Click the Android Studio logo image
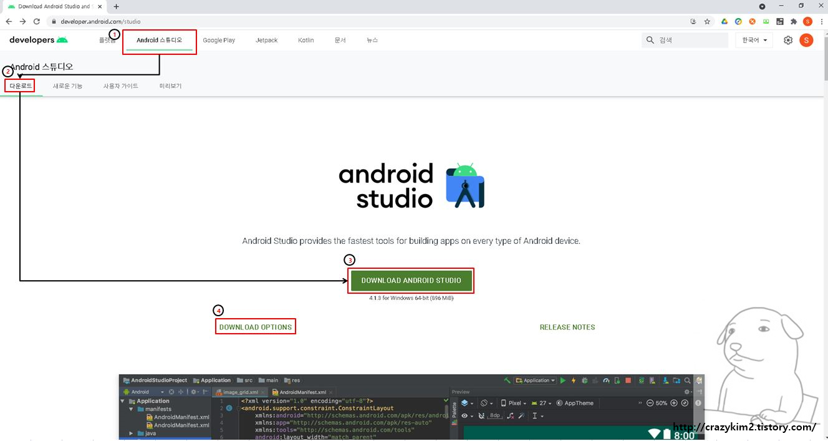Screen dimensions: 828x441 412,186
